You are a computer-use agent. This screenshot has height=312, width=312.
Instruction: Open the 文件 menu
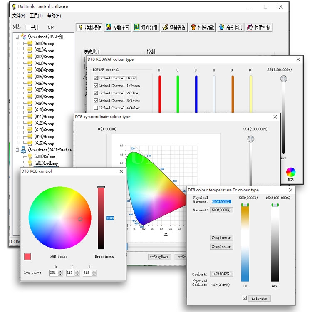19,16
